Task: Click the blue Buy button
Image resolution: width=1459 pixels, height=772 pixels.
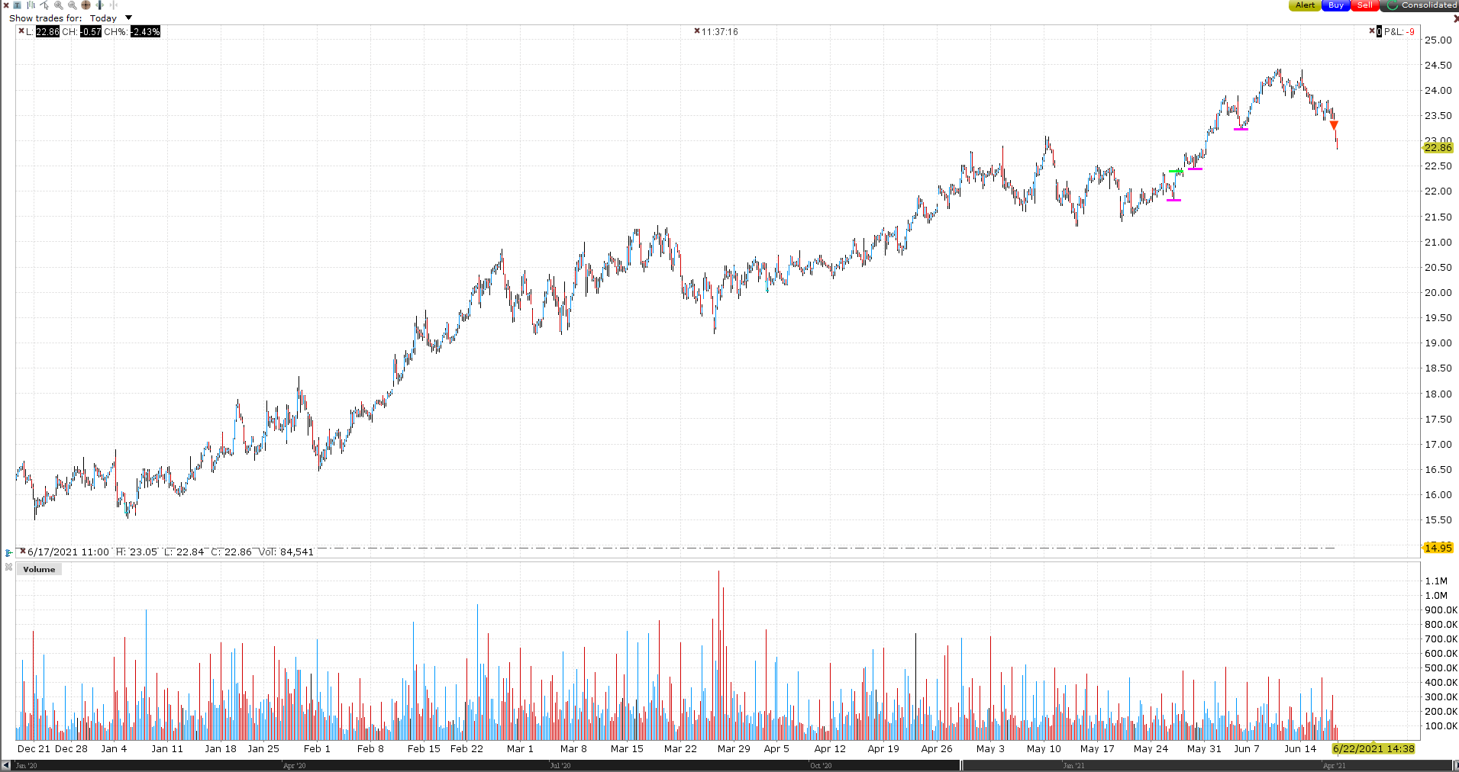Action: (1336, 5)
